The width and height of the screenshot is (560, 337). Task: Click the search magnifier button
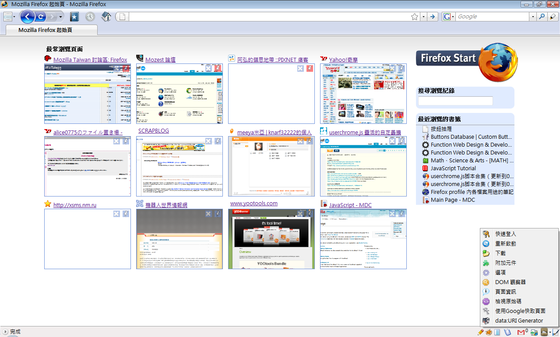tap(542, 17)
